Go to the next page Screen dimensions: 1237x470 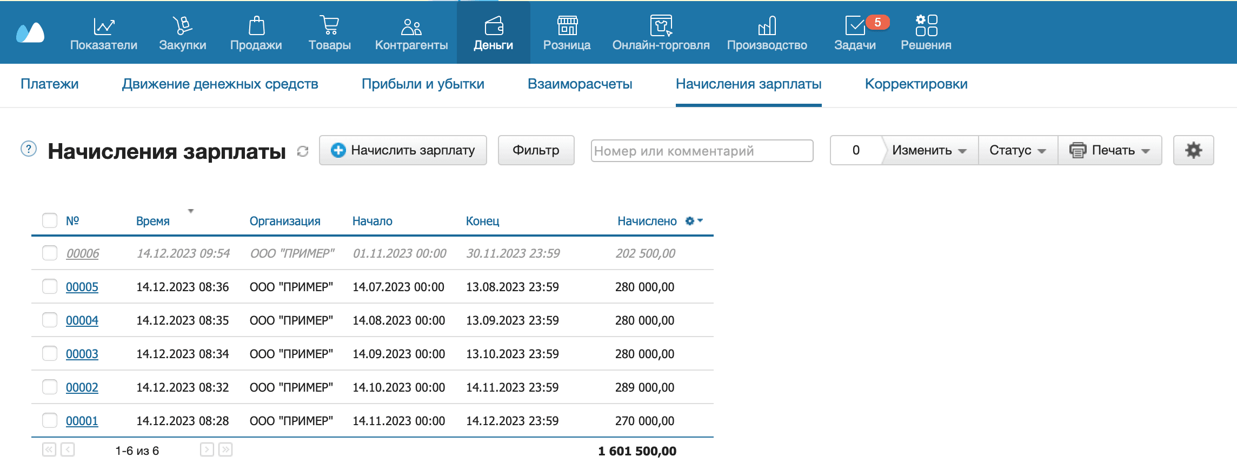pos(207,449)
